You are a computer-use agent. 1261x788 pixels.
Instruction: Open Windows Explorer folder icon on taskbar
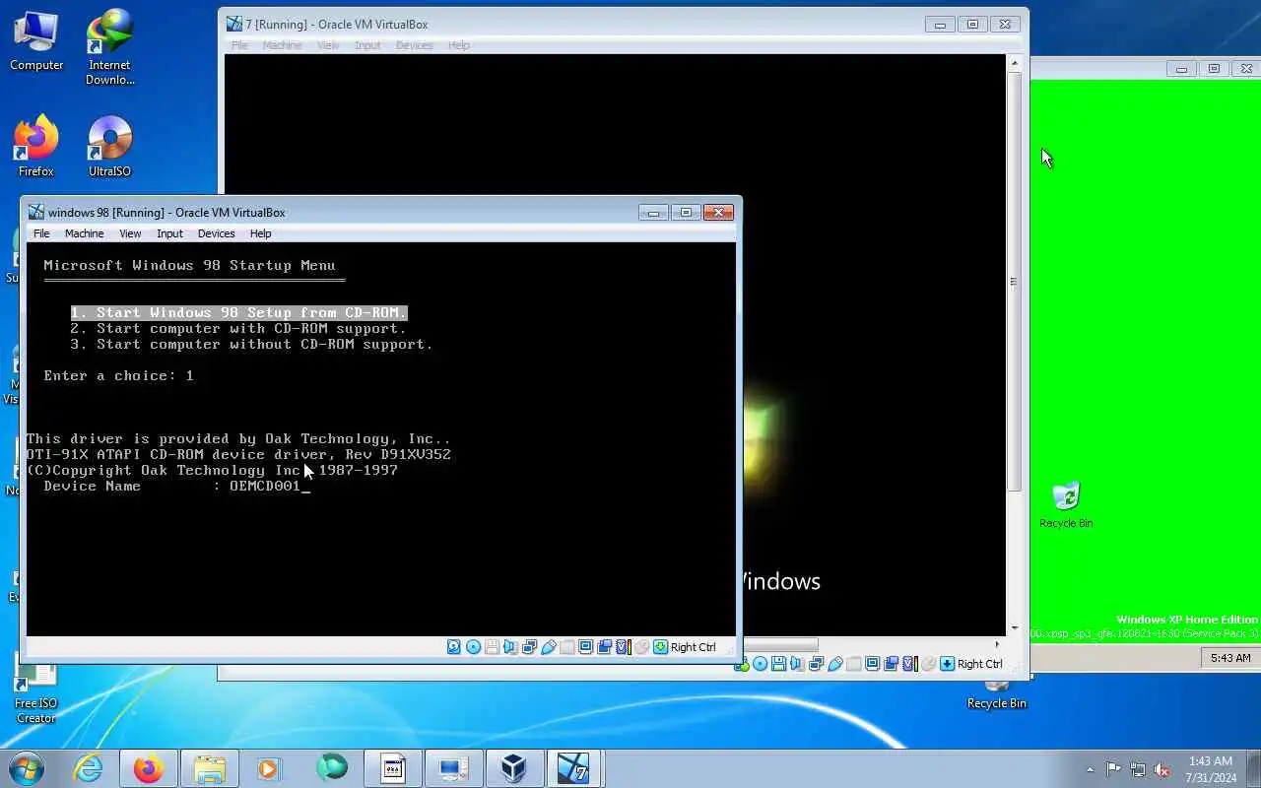point(210,768)
